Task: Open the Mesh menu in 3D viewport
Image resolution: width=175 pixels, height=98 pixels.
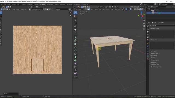Action: pos(104,9)
